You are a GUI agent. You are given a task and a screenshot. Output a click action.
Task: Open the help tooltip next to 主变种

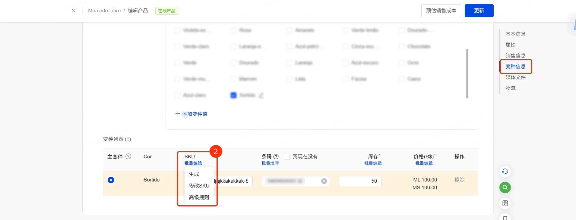click(128, 156)
